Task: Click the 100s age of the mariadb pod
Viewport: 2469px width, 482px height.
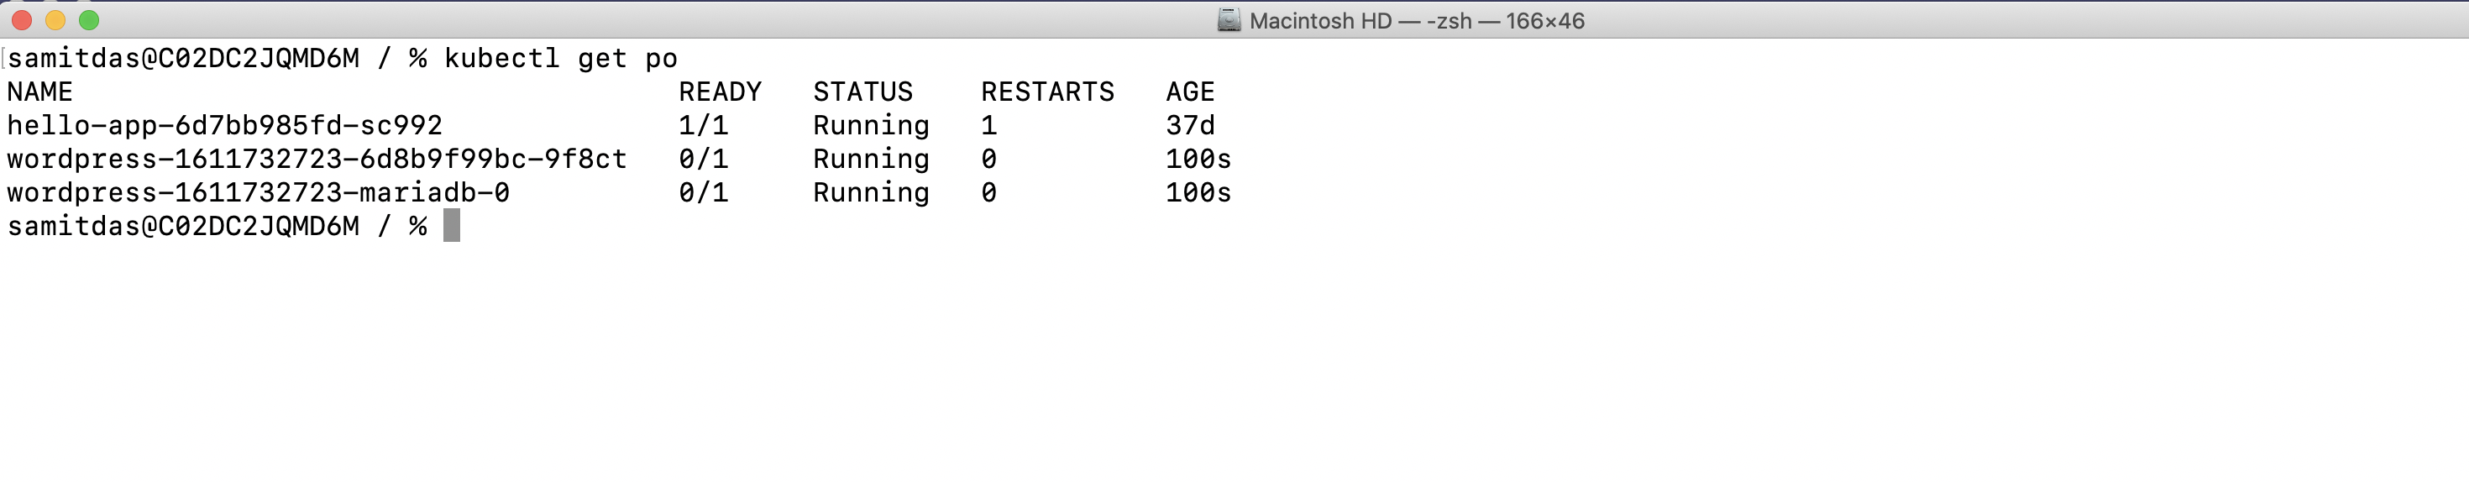Action: (x=1198, y=192)
